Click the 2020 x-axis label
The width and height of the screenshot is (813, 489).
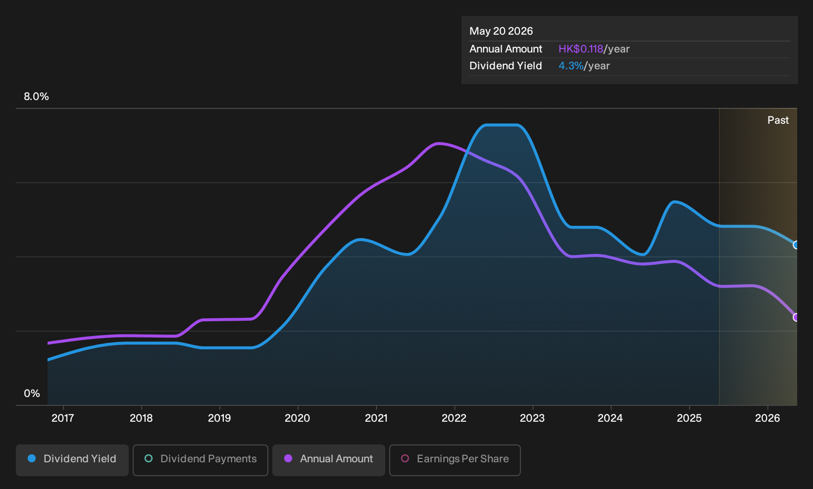pyautogui.click(x=298, y=418)
